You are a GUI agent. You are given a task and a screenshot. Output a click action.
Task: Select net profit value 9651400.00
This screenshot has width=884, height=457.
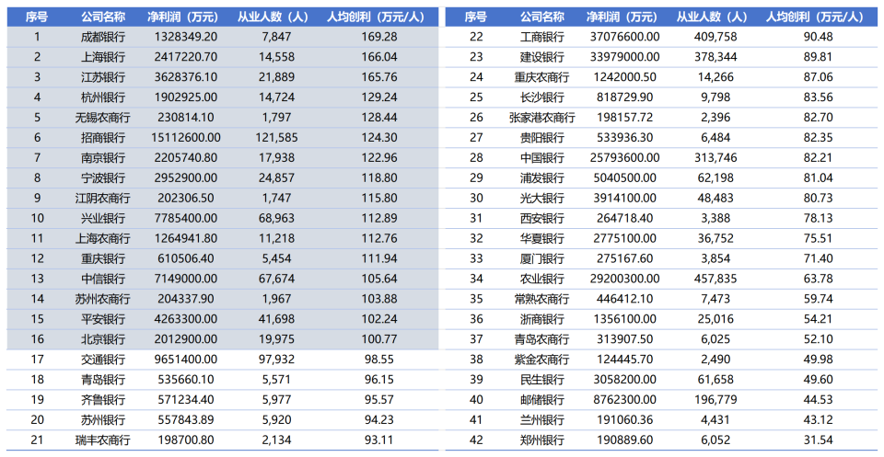click(186, 359)
